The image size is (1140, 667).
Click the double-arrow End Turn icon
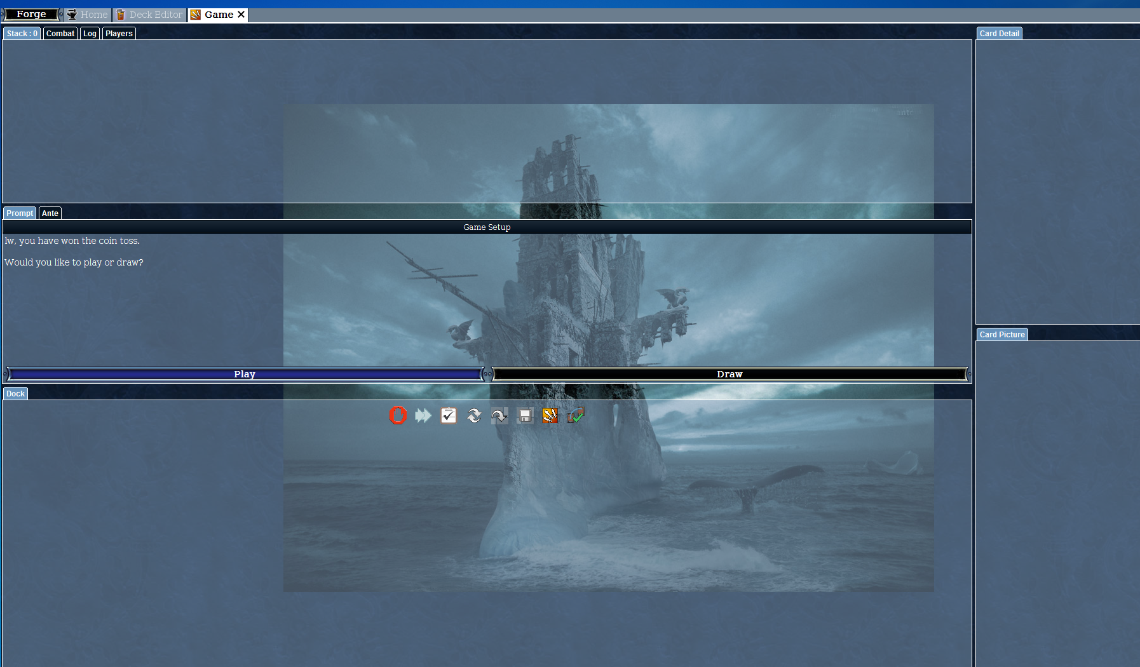pyautogui.click(x=423, y=415)
